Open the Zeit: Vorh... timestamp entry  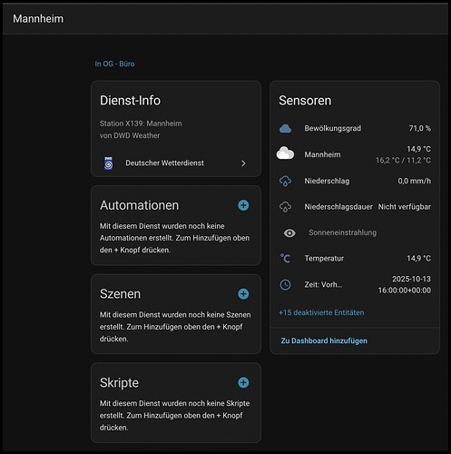tap(355, 284)
